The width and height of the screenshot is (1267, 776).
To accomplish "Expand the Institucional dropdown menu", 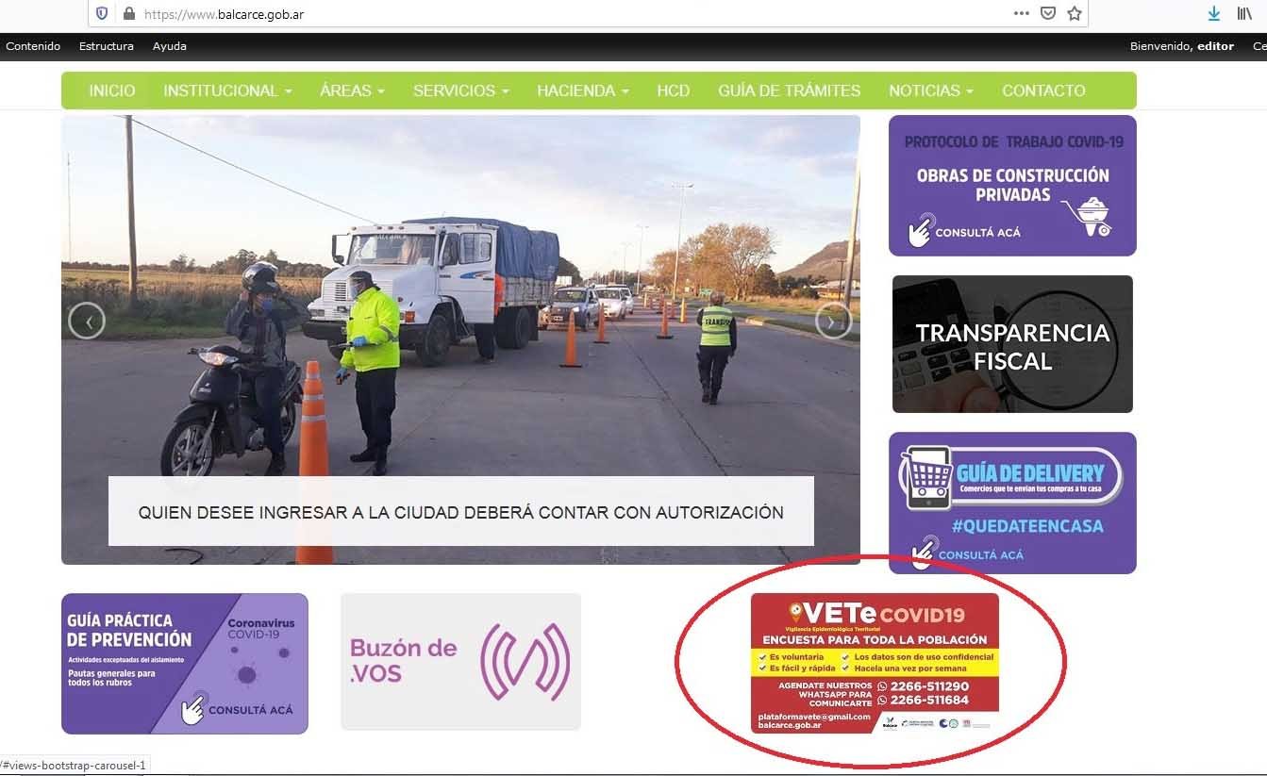I will click(227, 91).
